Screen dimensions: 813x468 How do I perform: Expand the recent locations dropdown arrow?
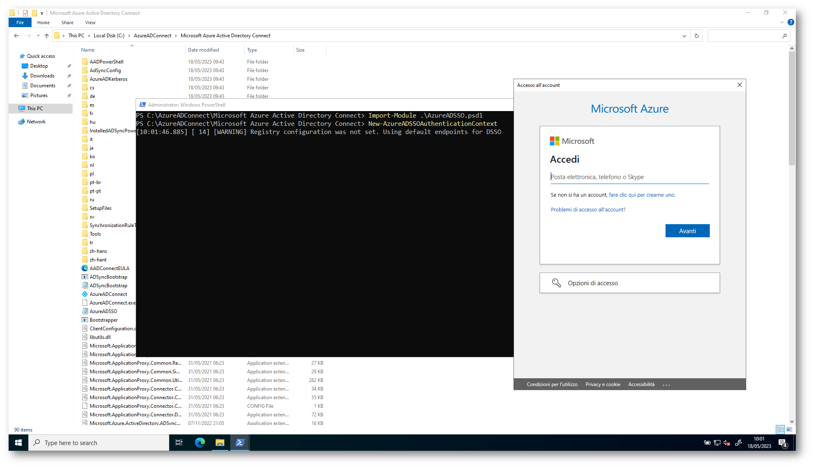38,36
